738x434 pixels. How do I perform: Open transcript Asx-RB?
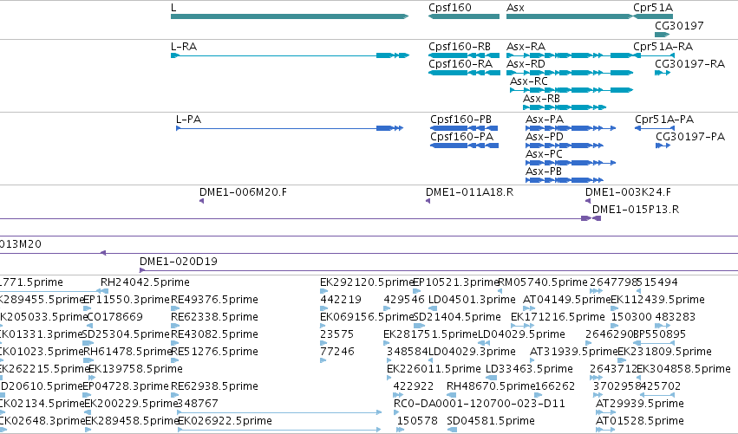[x=565, y=107]
